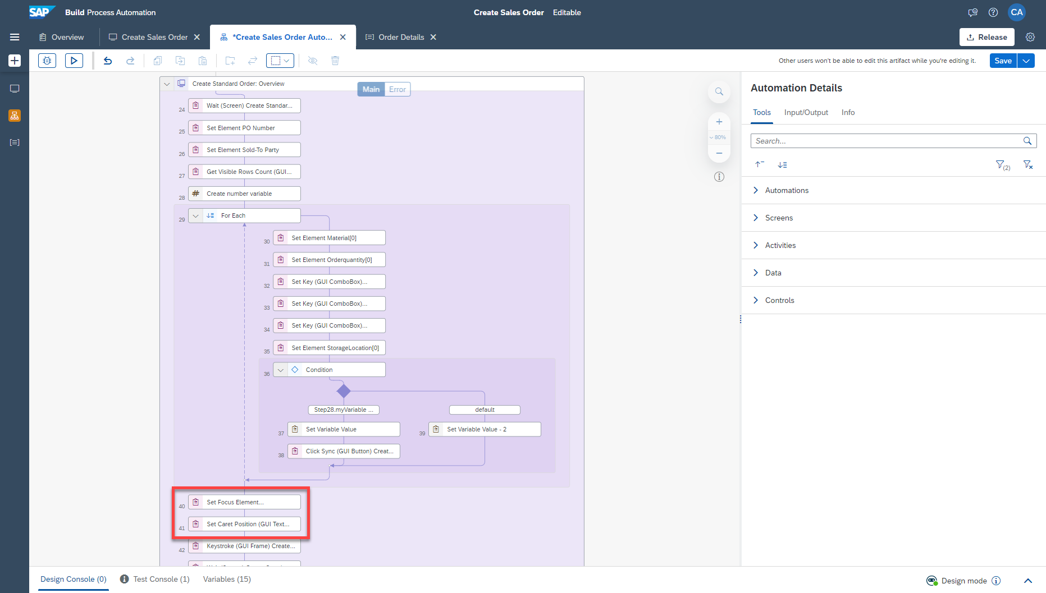The height and width of the screenshot is (593, 1046).
Task: Open the Save dropdown arrow
Action: [1026, 61]
